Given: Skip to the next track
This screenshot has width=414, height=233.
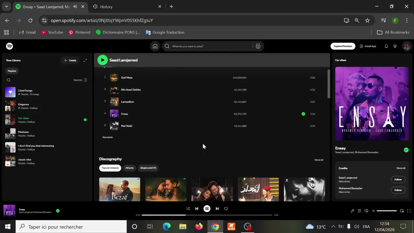Looking at the screenshot, I should pos(217,209).
